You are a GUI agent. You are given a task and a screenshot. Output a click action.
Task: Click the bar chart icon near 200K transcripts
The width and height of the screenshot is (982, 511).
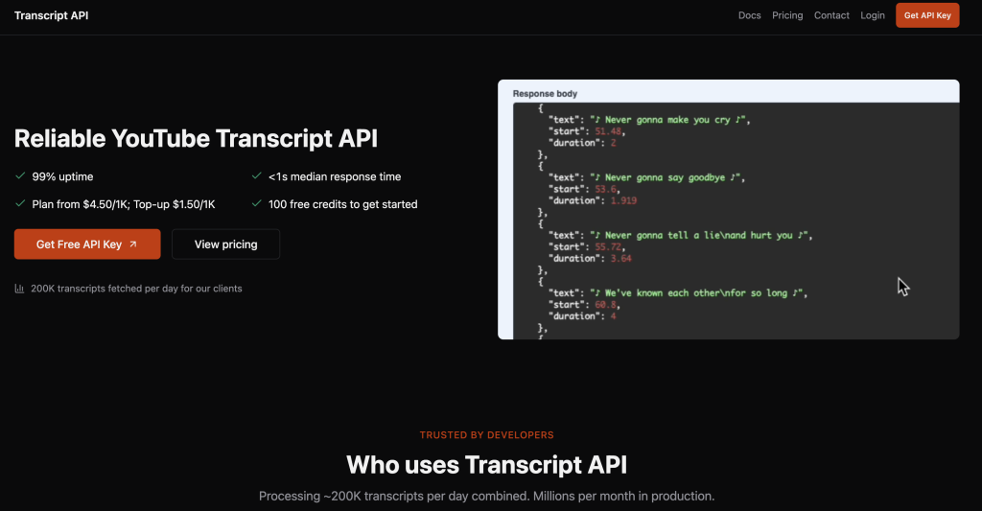point(20,289)
